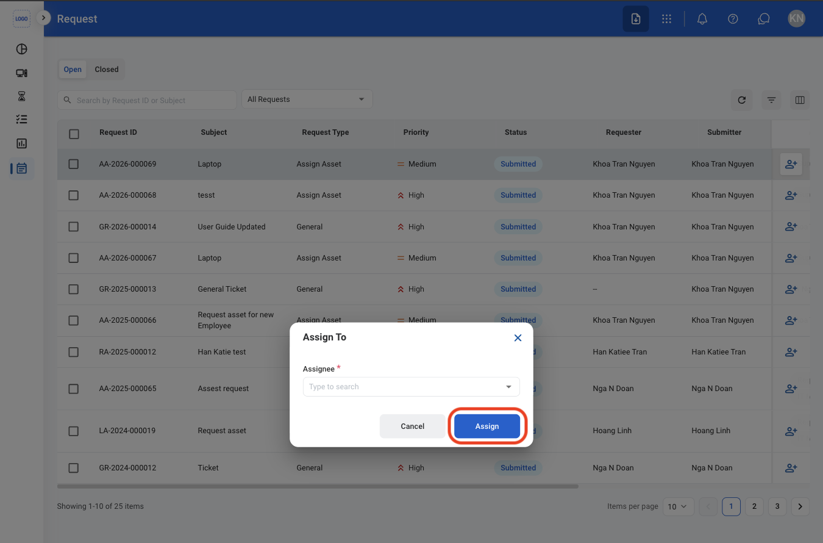
Task: Click the Cancel button in dialog
Action: (412, 426)
